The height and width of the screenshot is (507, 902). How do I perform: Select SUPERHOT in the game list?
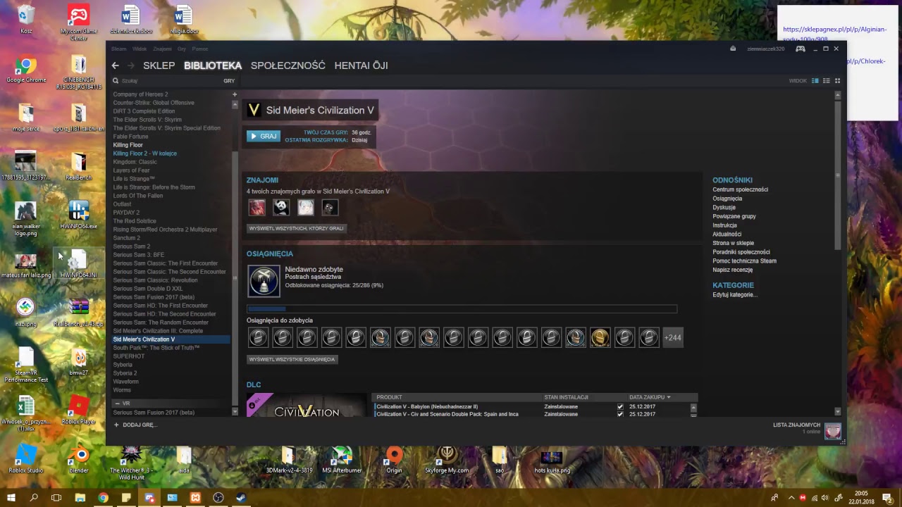(129, 356)
